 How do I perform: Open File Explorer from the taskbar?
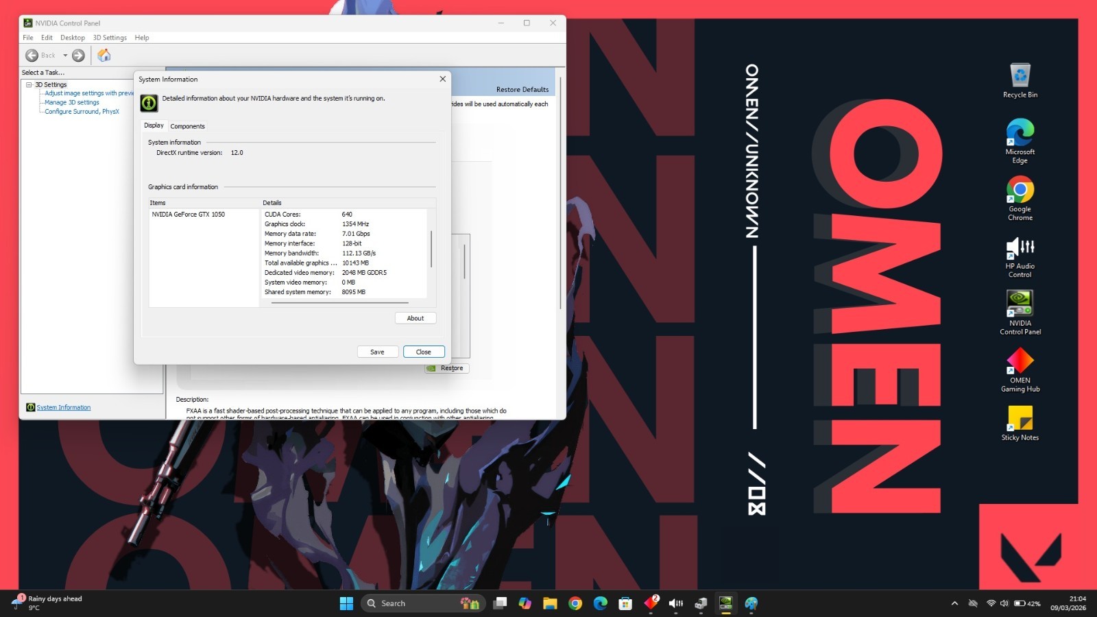(x=550, y=603)
